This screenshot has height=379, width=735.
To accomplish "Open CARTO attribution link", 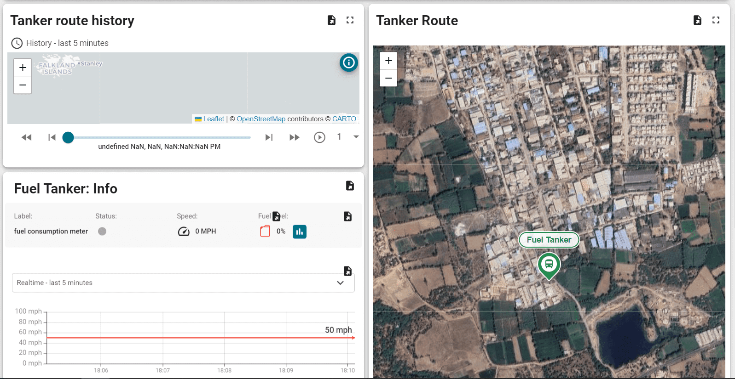I will tap(344, 119).
